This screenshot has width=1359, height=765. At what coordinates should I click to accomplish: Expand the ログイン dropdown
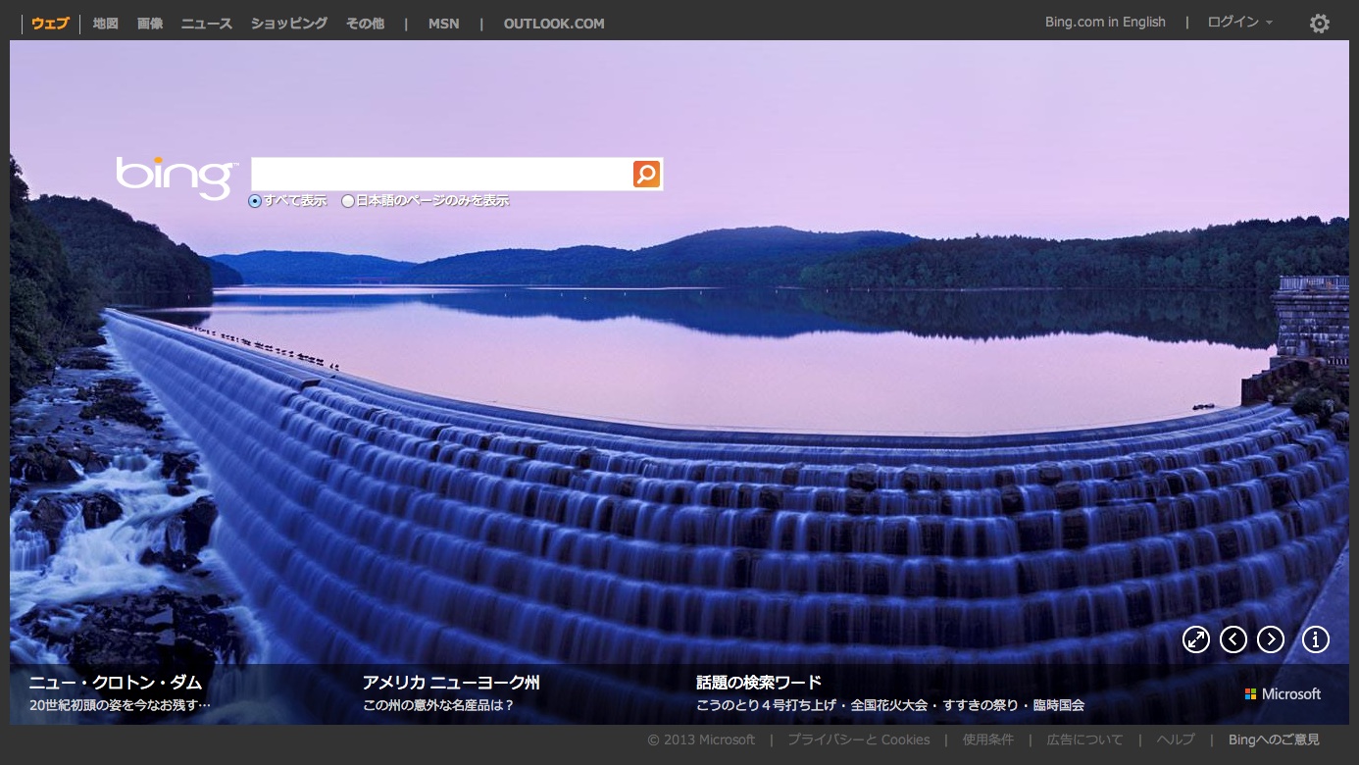pyautogui.click(x=1239, y=23)
